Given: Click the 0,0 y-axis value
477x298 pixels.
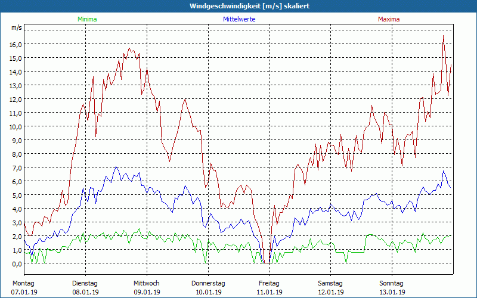Looking at the screenshot, I should (x=18, y=263).
